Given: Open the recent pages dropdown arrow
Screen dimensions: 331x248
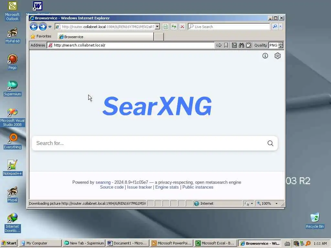Looking at the screenshot, I should [x=50, y=27].
